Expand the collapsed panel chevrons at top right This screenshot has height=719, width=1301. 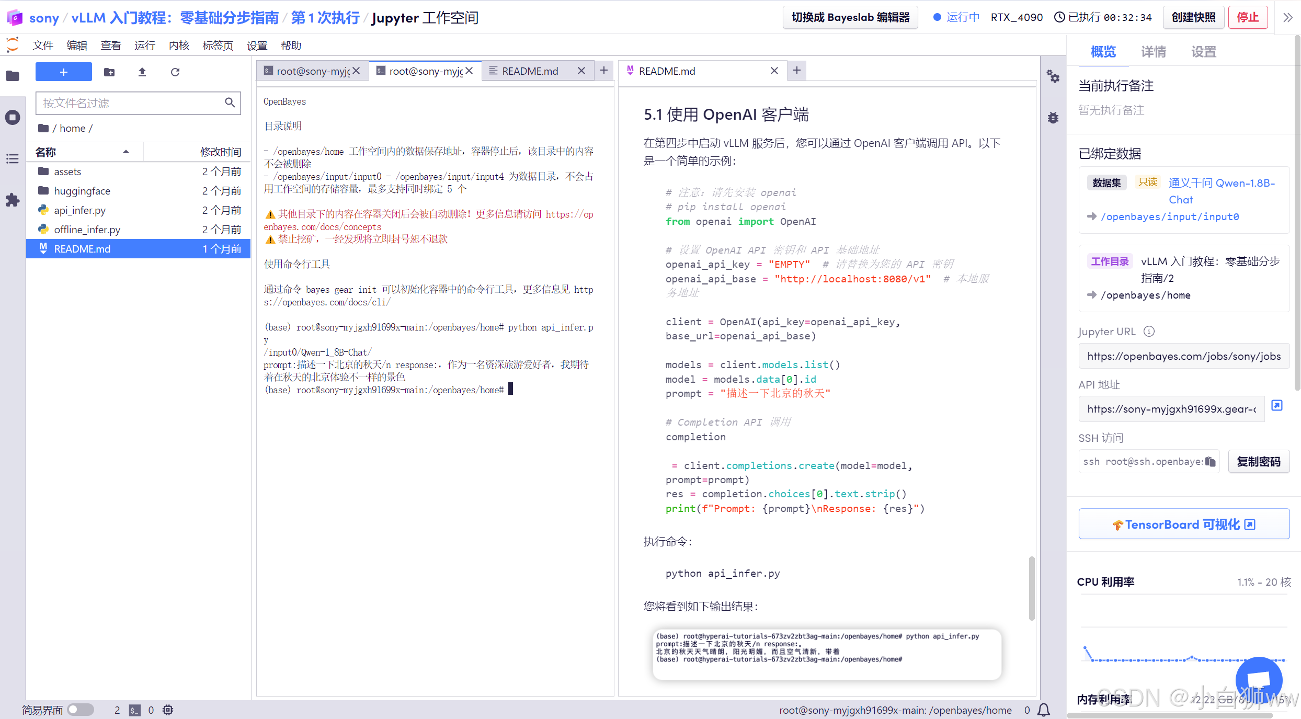click(1287, 18)
